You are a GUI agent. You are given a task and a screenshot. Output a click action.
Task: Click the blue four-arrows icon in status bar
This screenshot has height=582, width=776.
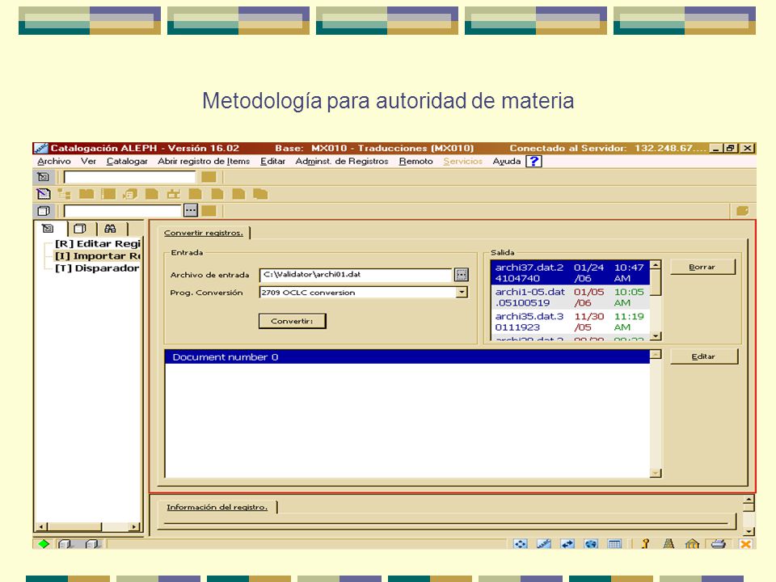click(521, 544)
